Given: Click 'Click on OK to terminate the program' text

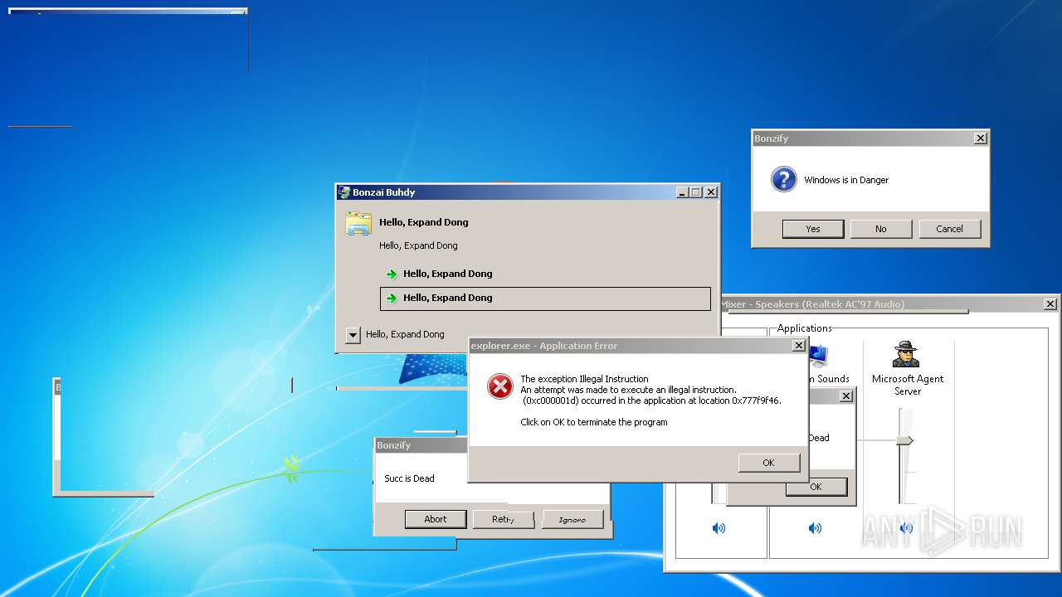Looking at the screenshot, I should 594,422.
